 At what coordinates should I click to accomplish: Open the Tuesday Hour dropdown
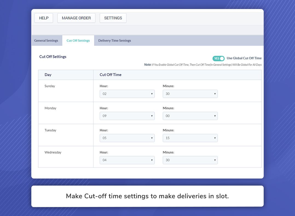click(x=127, y=138)
